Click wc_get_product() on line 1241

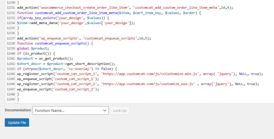coord(55,58)
